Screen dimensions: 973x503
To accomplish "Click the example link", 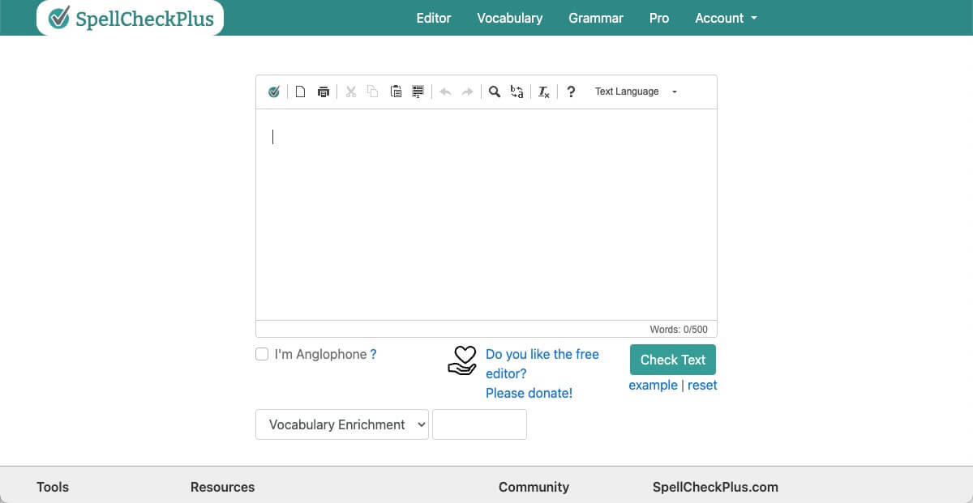I will pos(653,386).
